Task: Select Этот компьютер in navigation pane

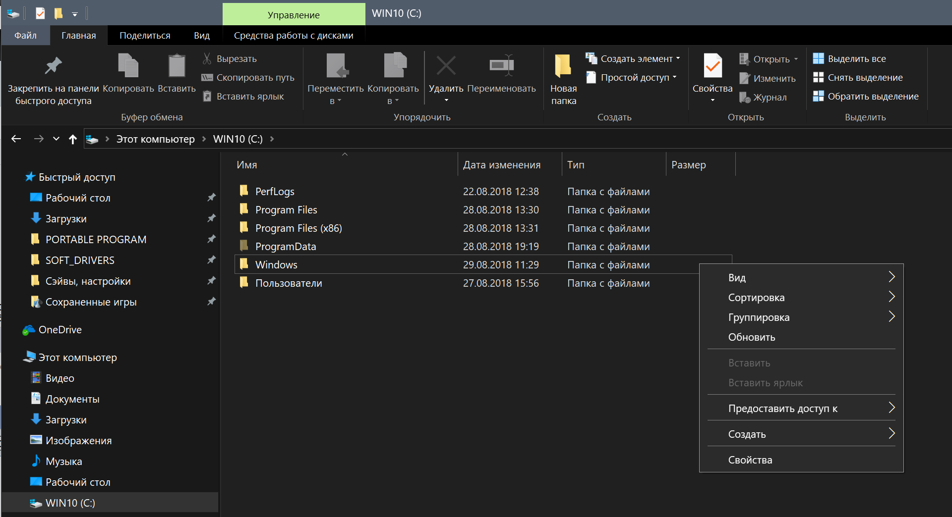Action: tap(78, 358)
